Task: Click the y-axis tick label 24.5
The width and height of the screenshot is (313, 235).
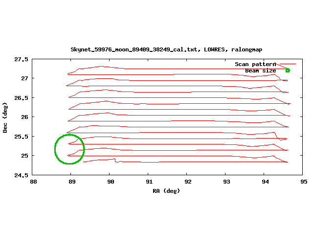Action: tap(22, 175)
